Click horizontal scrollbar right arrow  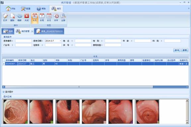187,87
